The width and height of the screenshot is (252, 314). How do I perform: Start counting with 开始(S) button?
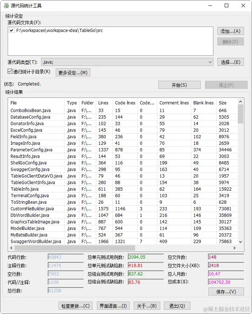(x=180, y=85)
